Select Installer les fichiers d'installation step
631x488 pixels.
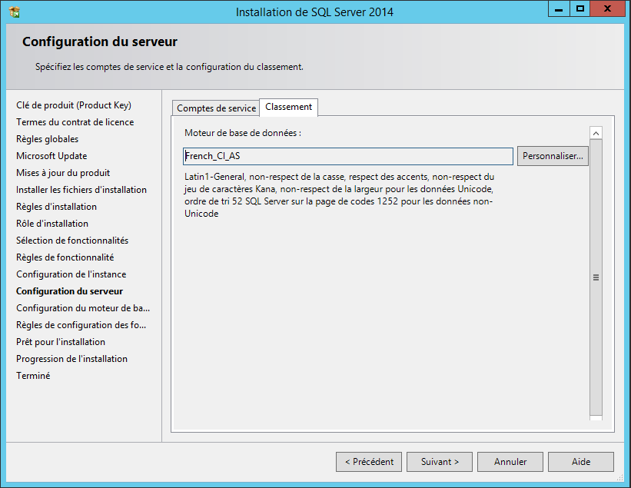coord(81,190)
